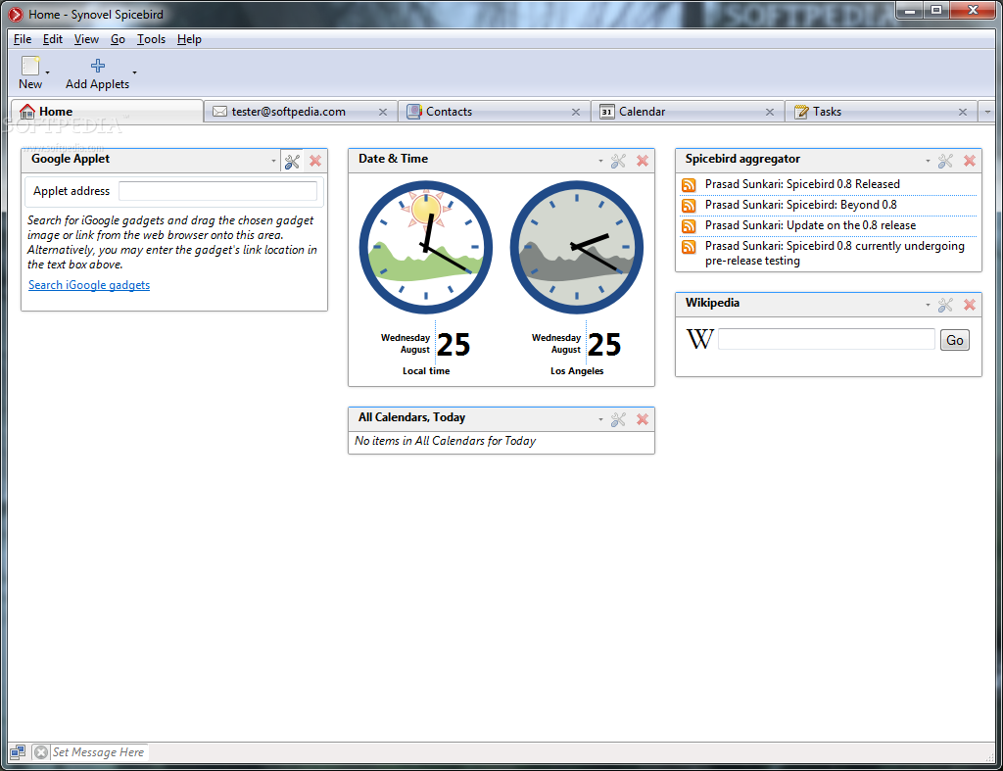Click the 'Local time' label

point(426,371)
